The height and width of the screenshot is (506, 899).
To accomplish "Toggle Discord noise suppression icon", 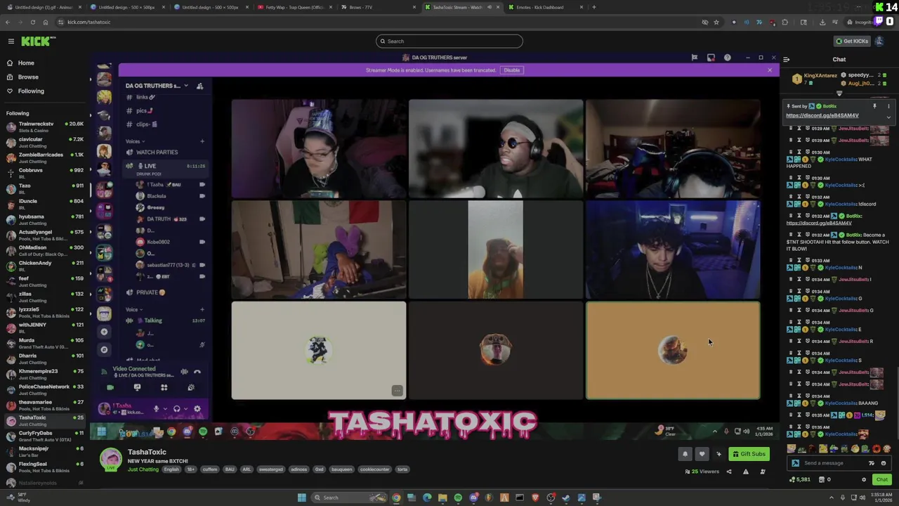I will point(184,372).
